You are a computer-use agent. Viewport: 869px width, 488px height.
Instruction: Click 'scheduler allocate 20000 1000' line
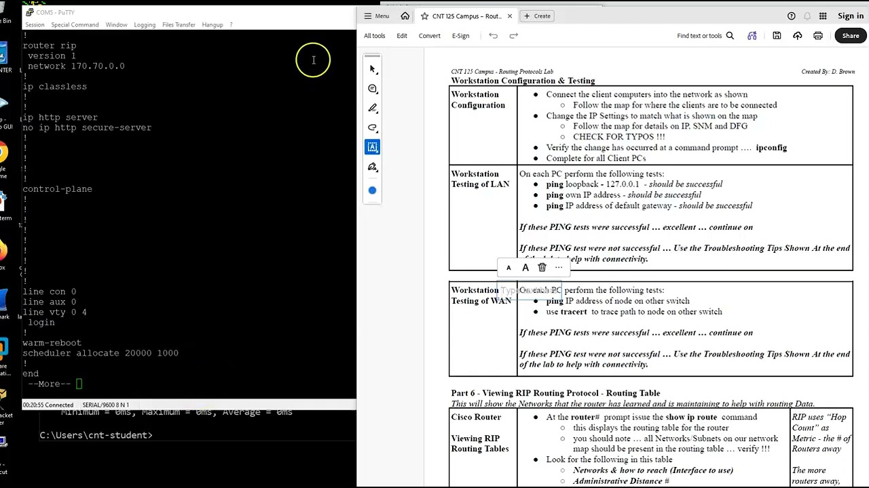point(100,353)
